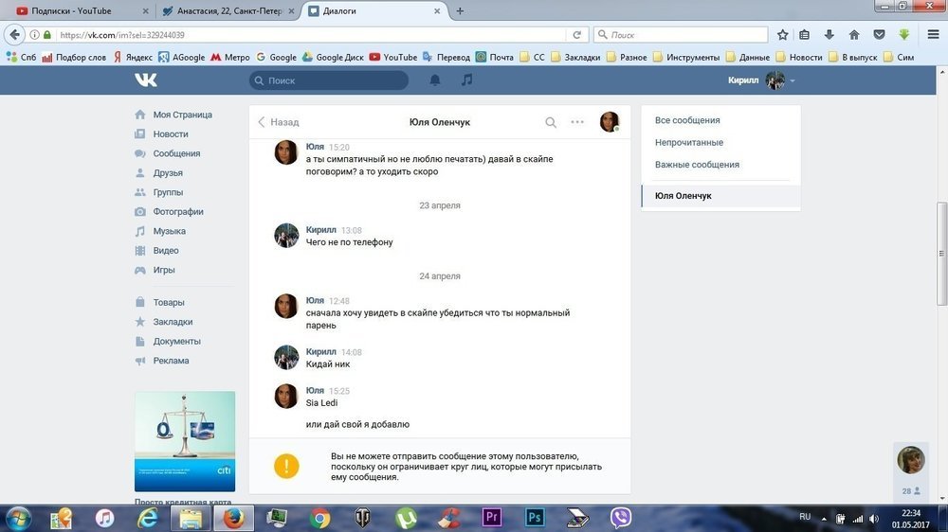Show bookmarks list toolbar icon
The image size is (948, 532).
804,35
